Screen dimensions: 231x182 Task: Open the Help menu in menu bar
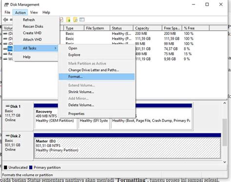point(46,13)
